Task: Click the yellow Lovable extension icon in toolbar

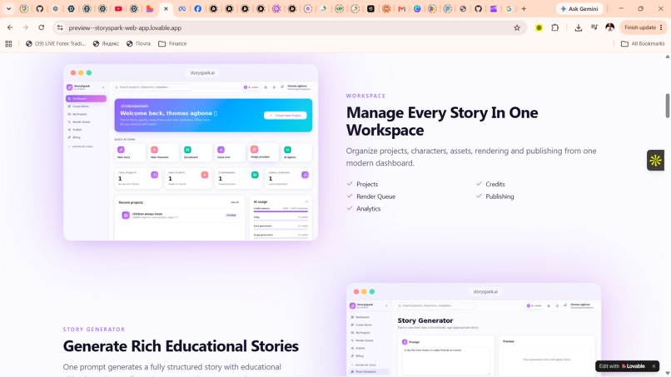Action: coord(539,27)
